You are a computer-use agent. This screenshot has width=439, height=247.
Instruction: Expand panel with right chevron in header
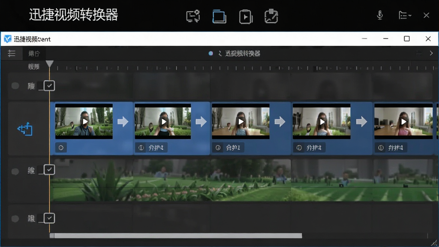pos(431,53)
